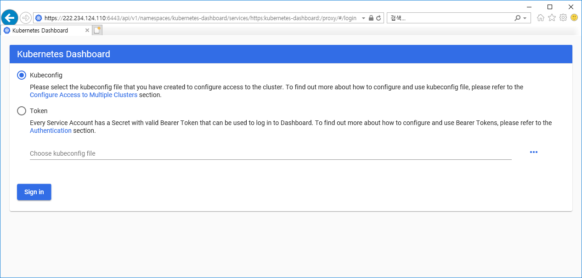Click the address bar URL text
The image size is (582, 278).
point(200,18)
